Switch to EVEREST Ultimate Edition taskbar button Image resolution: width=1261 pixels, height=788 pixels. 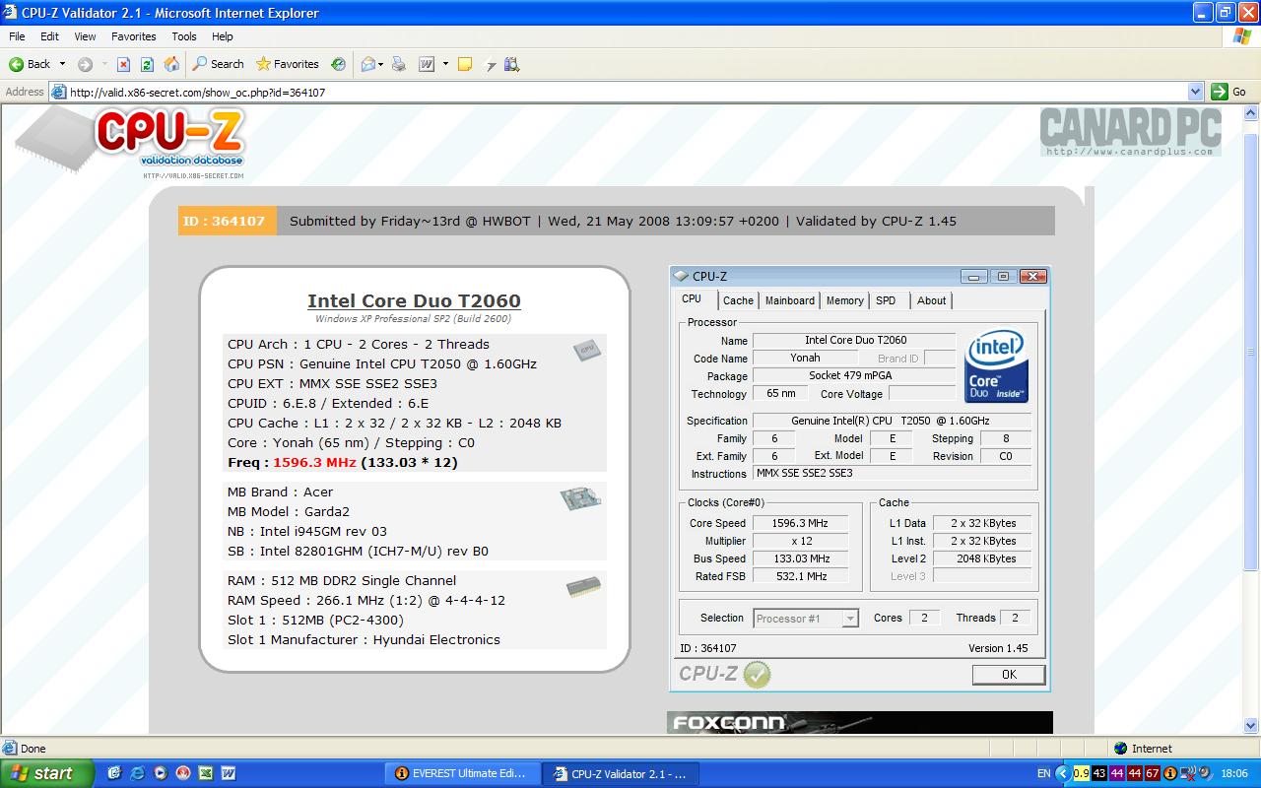(462, 773)
